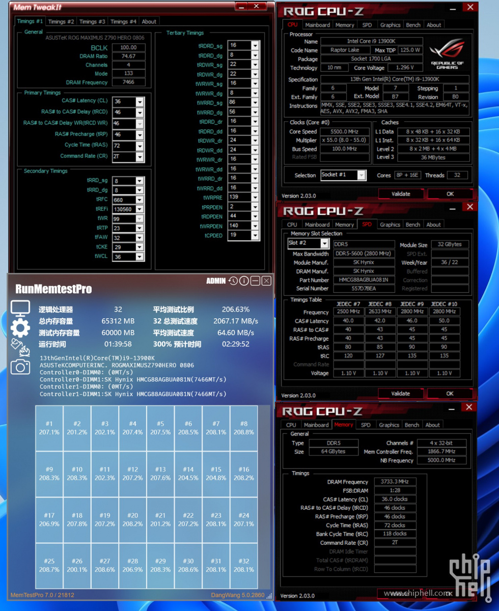Click the DRAM Ratio field 74.67
The image size is (499, 611).
tap(129, 56)
